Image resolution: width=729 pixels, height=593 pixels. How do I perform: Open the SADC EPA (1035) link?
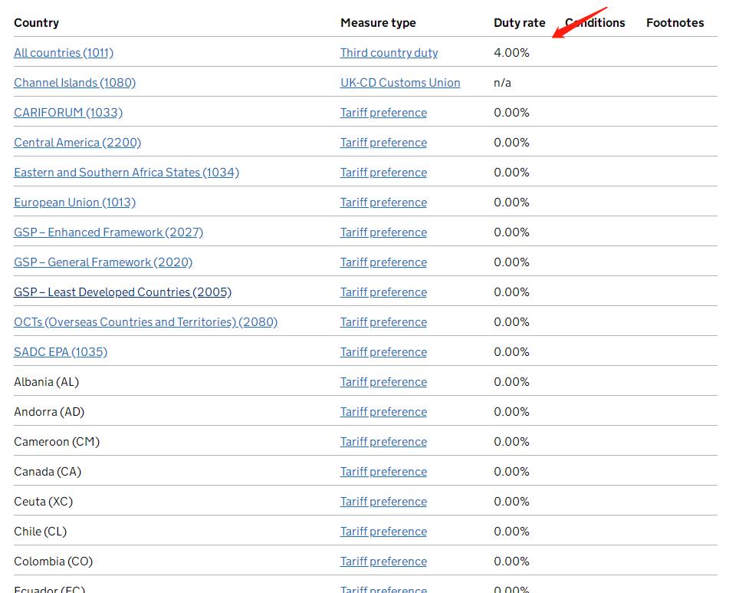[x=61, y=351]
